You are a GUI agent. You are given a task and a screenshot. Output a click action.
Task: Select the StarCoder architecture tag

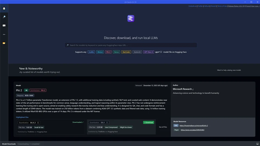(x=126, y=52)
